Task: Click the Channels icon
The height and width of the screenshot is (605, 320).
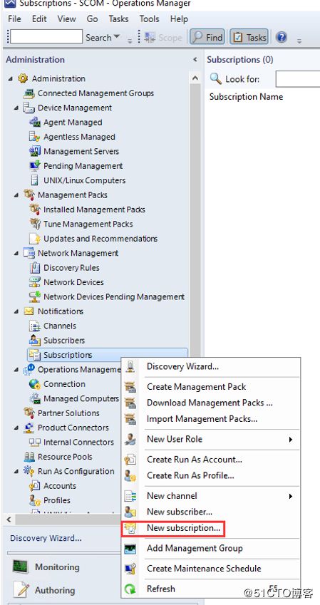Action: coord(35,326)
